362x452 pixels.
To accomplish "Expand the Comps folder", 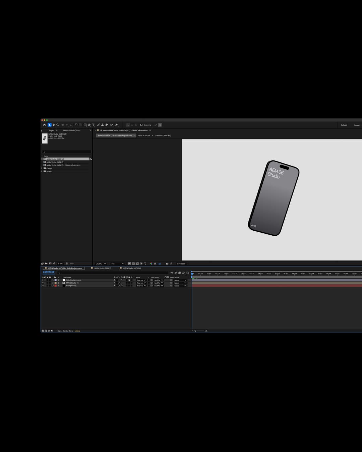I will click(x=42, y=168).
